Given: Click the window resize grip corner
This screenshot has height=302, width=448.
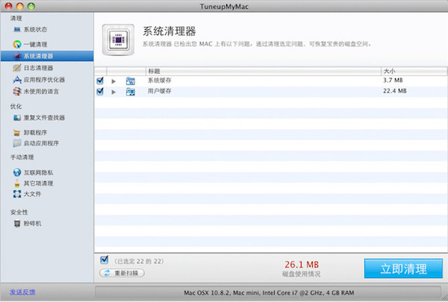Looking at the screenshot, I should tap(444, 298).
